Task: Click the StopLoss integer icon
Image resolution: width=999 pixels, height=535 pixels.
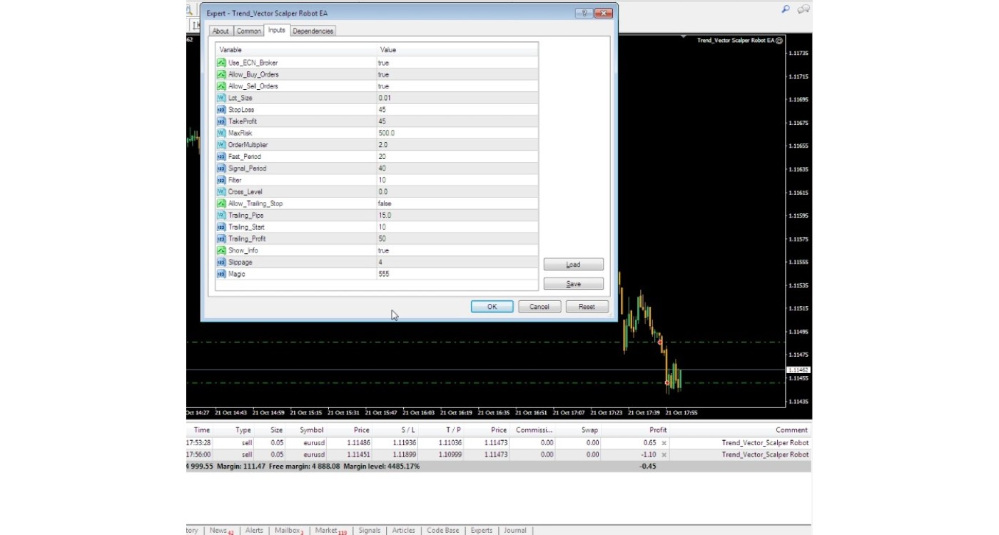Action: [221, 110]
